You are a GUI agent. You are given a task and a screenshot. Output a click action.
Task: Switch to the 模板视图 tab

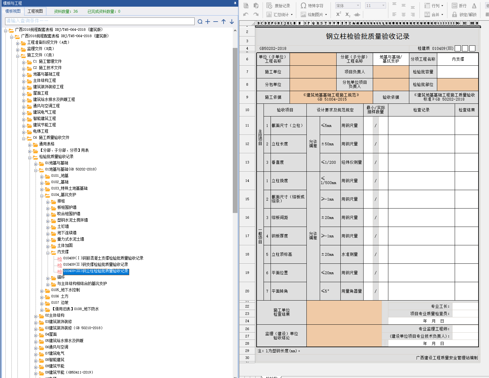[x=13, y=11]
